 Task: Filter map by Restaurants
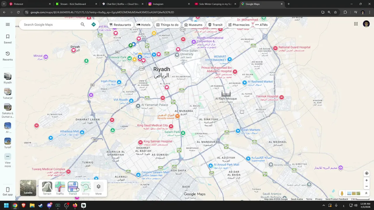pyautogui.click(x=120, y=25)
